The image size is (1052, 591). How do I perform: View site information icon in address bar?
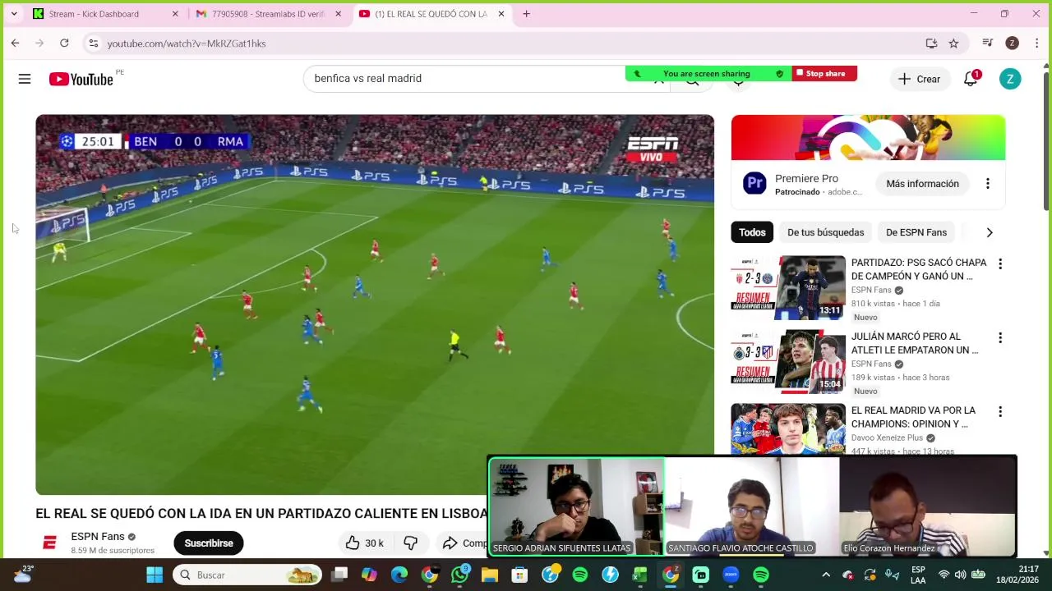93,44
